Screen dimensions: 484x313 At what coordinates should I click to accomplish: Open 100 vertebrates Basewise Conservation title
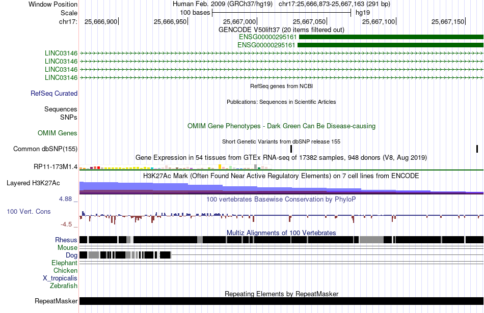tap(281, 200)
